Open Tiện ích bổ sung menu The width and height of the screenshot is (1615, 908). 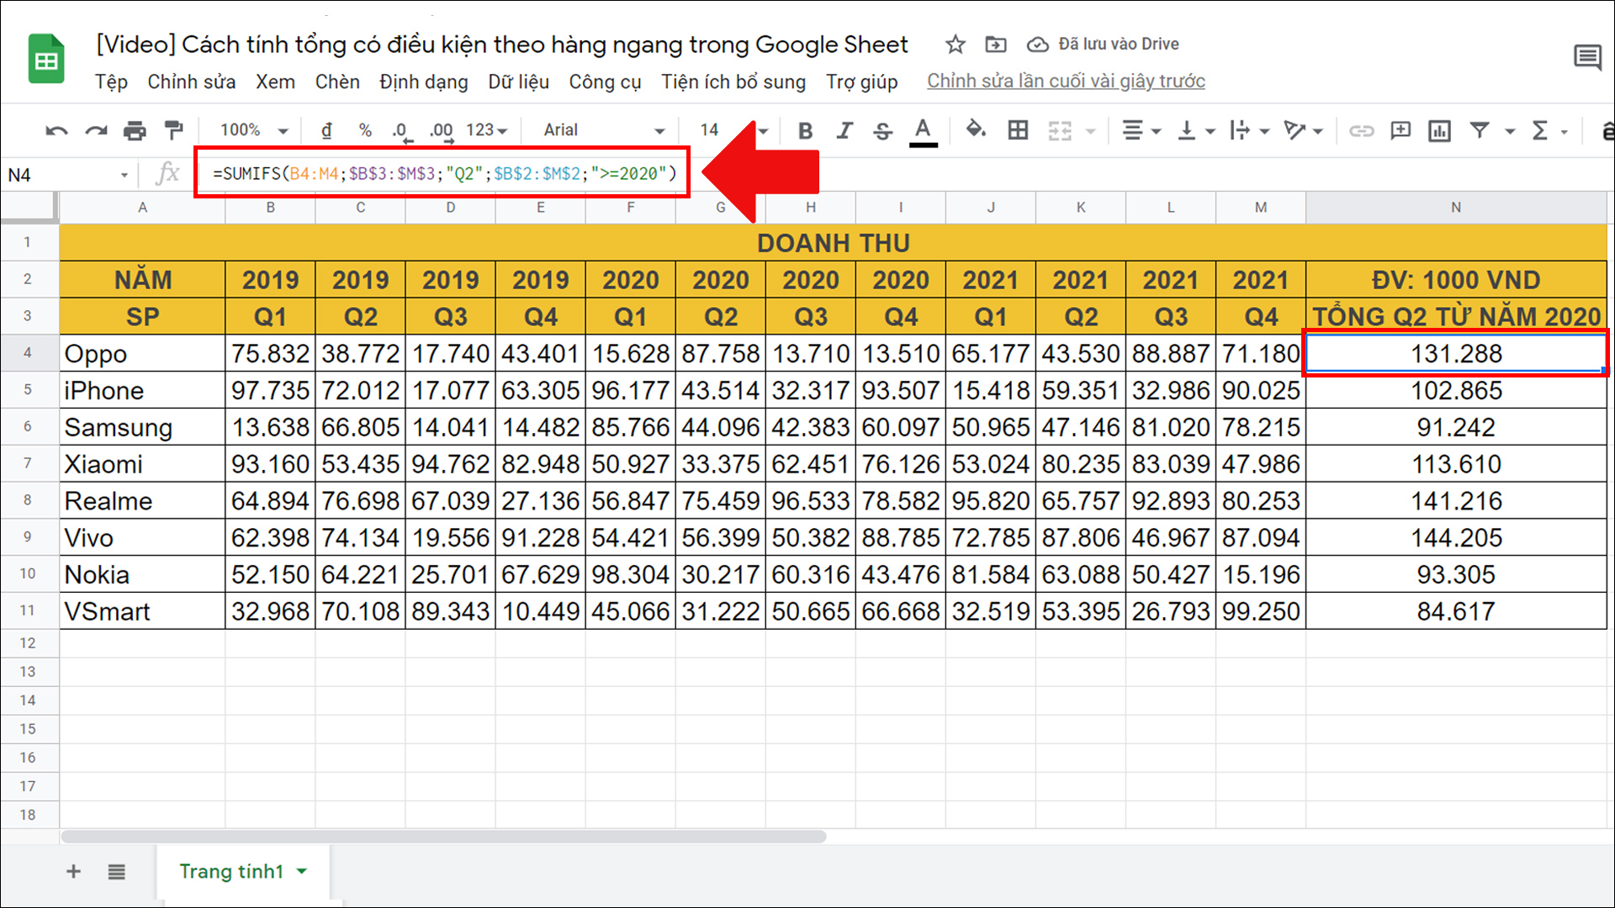coord(733,82)
